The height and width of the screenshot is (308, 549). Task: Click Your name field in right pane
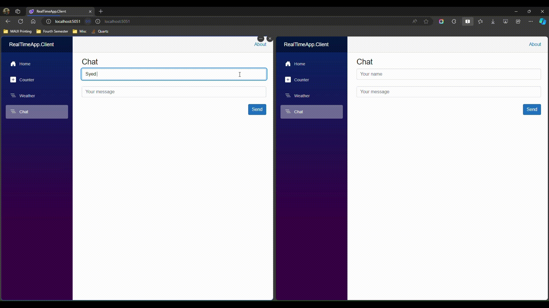[x=448, y=74]
